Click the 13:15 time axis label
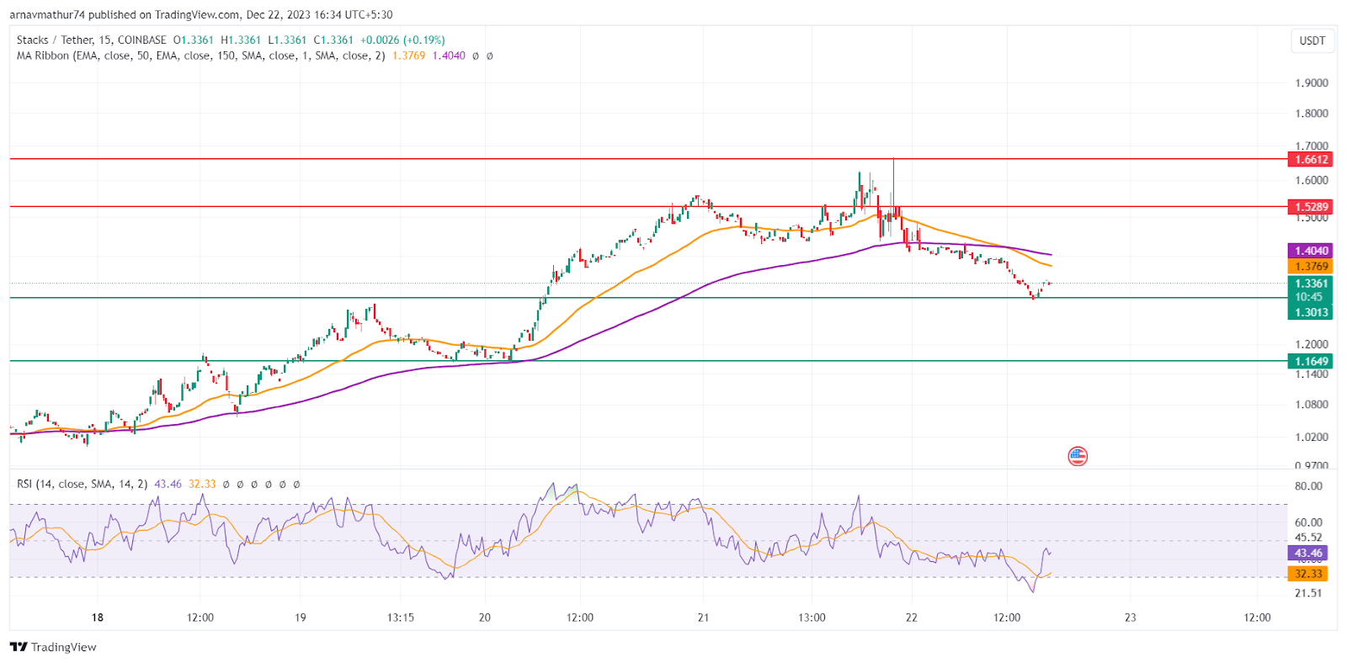The image size is (1347, 663). [400, 618]
